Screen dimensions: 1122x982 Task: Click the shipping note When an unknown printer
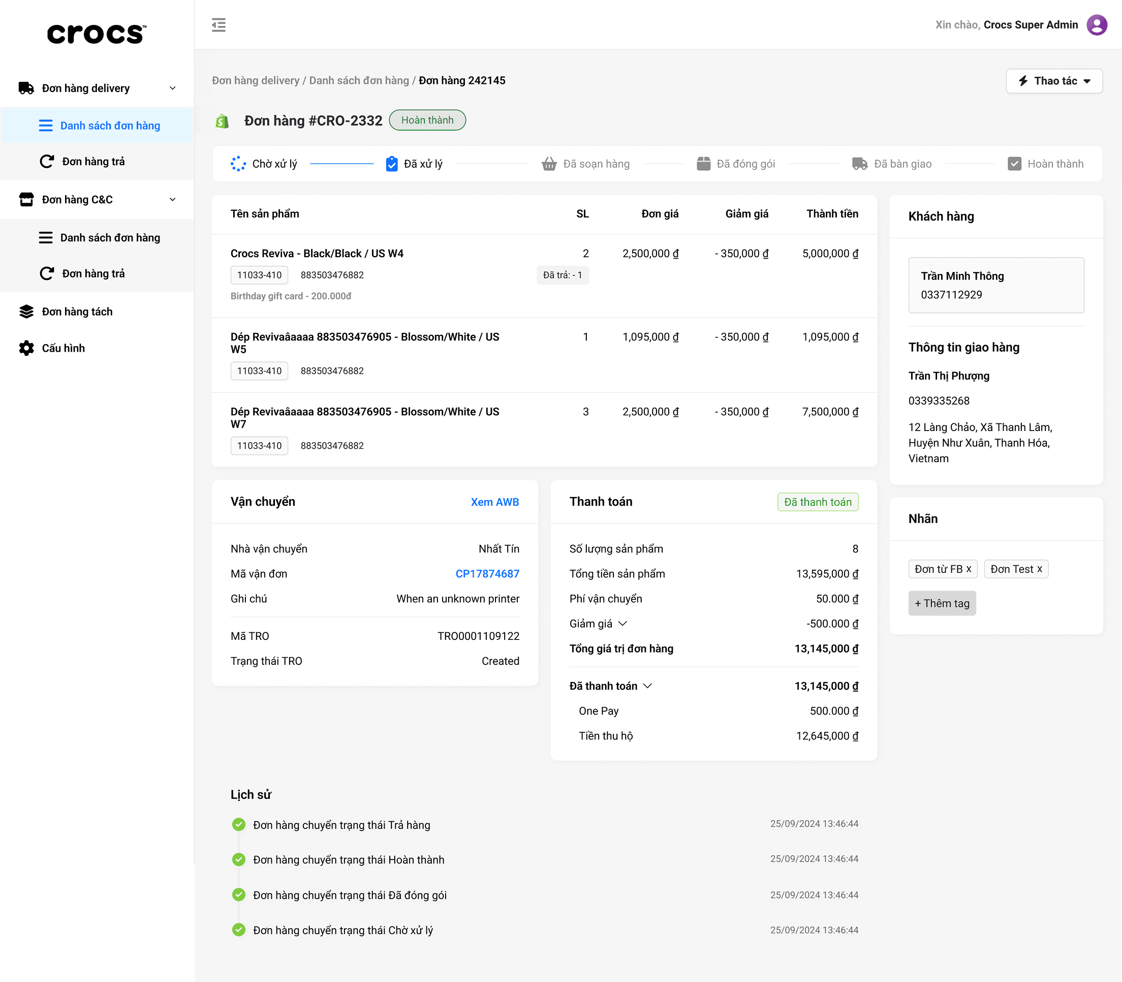click(457, 599)
